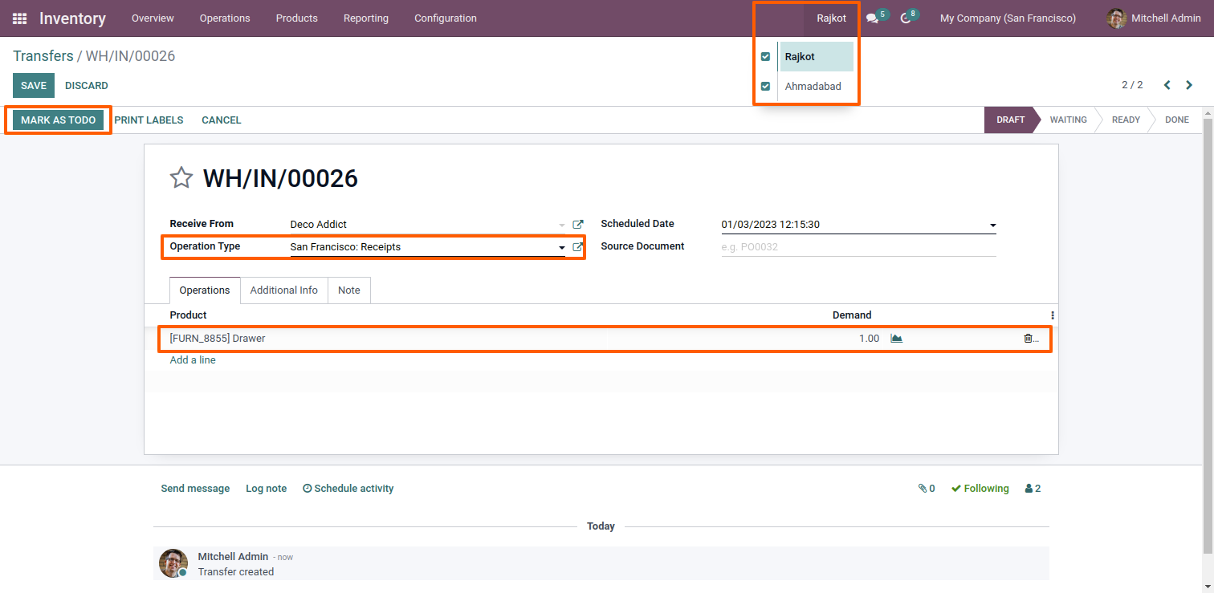The width and height of the screenshot is (1214, 593).
Task: Uncheck the Ahmadabad warehouse checkbox
Action: click(765, 86)
